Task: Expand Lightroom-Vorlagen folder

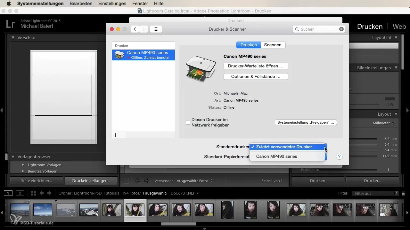Action: pos(23,165)
